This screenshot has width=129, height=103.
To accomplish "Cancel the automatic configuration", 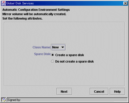I will click(99, 91).
